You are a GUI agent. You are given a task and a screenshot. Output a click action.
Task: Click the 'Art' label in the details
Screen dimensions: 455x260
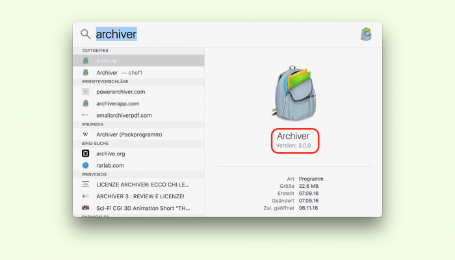[291, 179]
